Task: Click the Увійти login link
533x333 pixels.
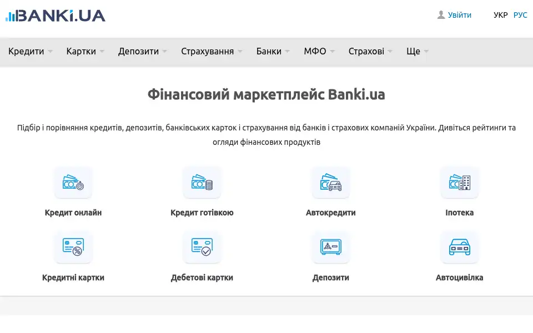Action: [x=460, y=15]
